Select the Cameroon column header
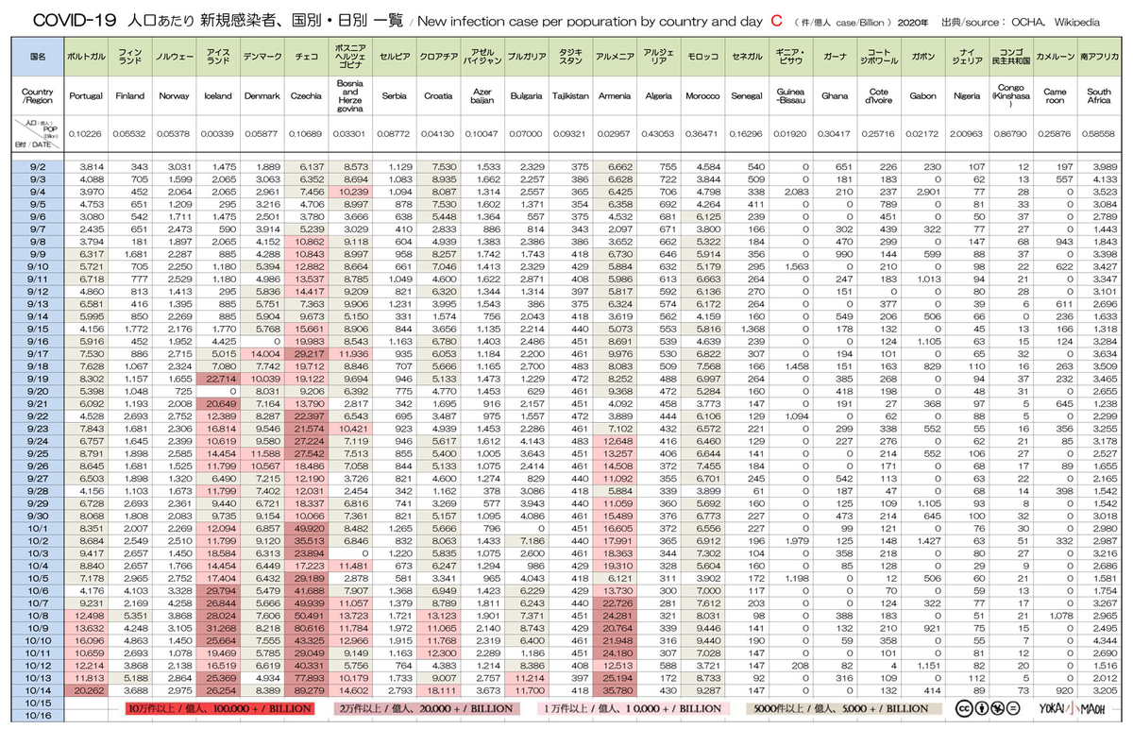 pos(1054,96)
